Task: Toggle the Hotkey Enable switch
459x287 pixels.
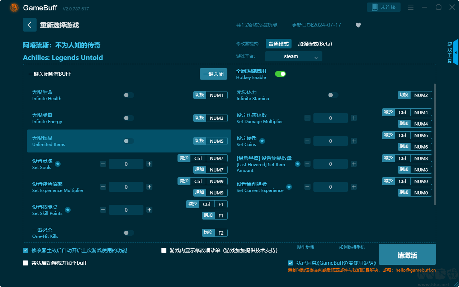Action: pos(280,74)
